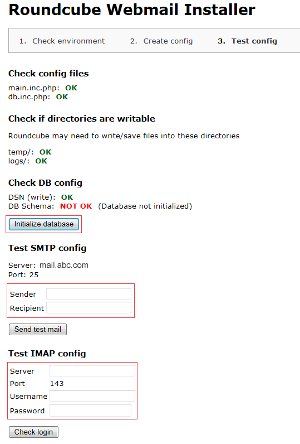Click the Roundcube Webmail Installer title

coord(132,9)
